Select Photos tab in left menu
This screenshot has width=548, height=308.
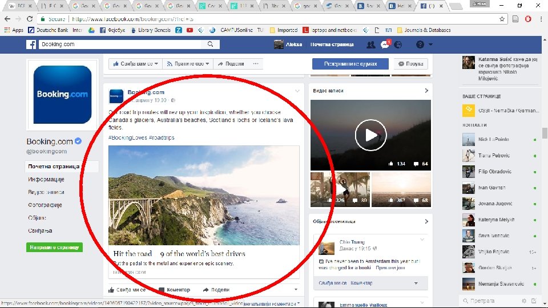click(x=45, y=205)
